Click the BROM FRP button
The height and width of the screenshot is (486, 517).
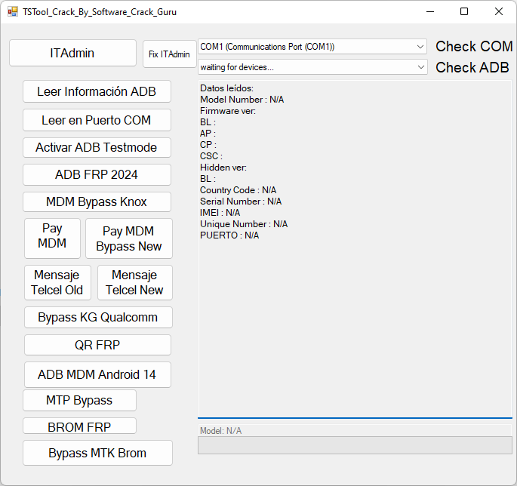[79, 426]
